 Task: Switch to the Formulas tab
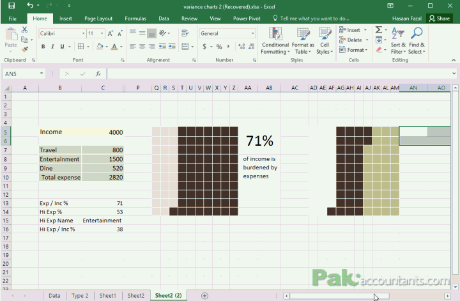pos(135,19)
